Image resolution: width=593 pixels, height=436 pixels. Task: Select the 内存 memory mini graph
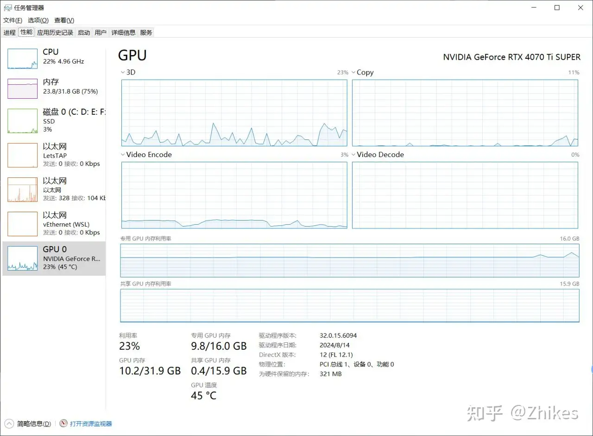[x=22, y=88]
